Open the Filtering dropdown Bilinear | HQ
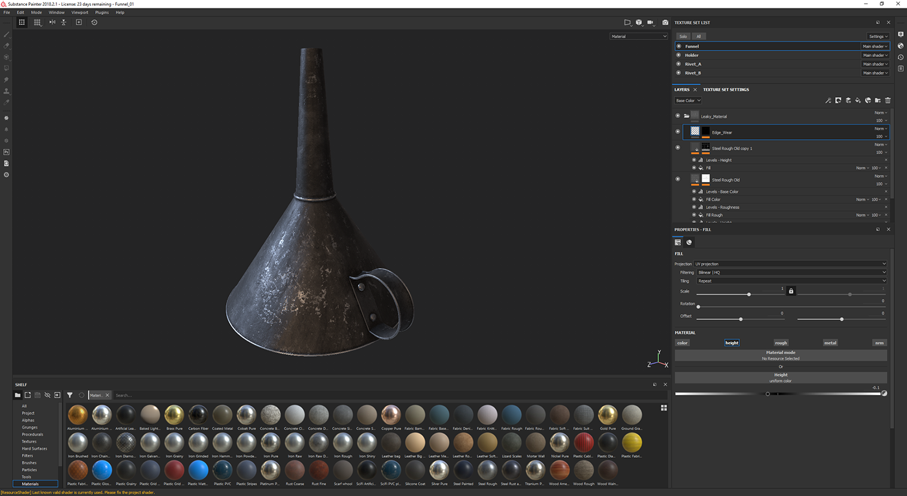Image resolution: width=907 pixels, height=496 pixels. pos(792,273)
